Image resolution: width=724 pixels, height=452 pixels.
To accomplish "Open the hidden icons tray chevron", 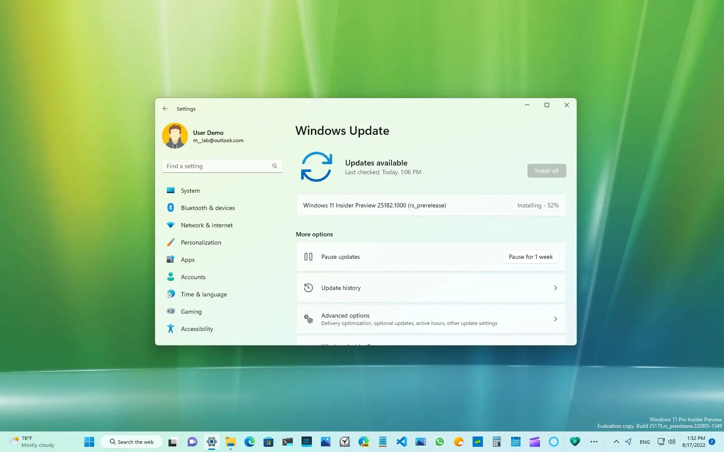I will 616,442.
